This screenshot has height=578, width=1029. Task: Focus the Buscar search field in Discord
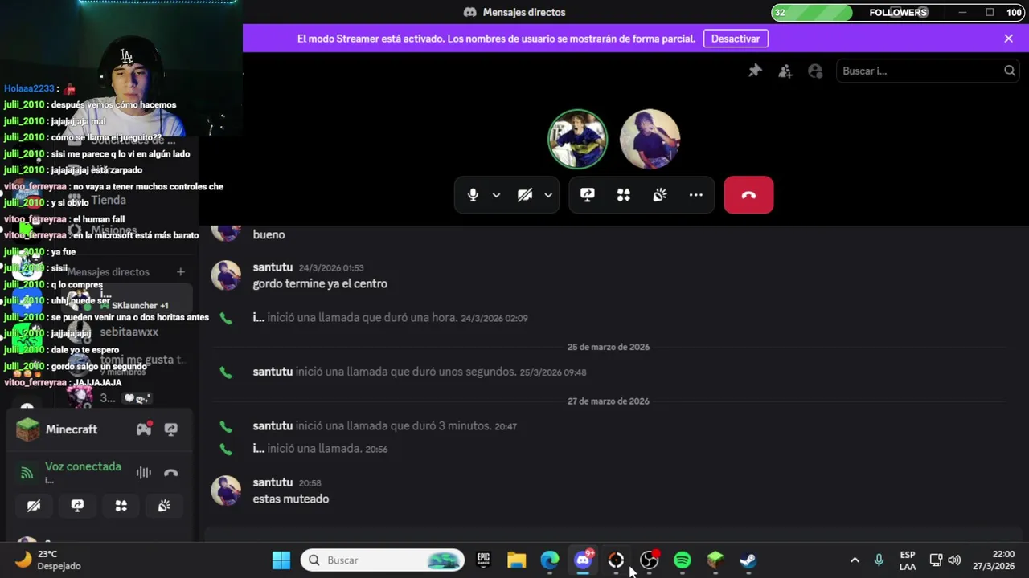pos(928,71)
